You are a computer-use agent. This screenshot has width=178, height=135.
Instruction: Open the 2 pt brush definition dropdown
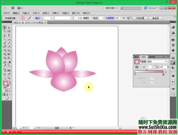tap(91, 18)
